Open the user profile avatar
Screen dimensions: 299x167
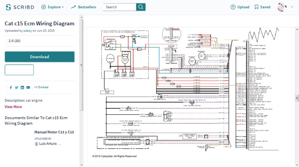282,7
